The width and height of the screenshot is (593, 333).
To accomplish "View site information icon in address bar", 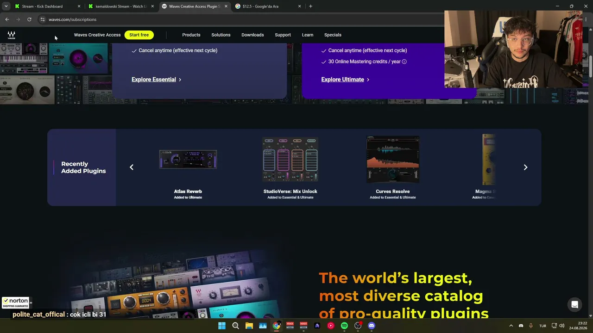I will [x=42, y=19].
